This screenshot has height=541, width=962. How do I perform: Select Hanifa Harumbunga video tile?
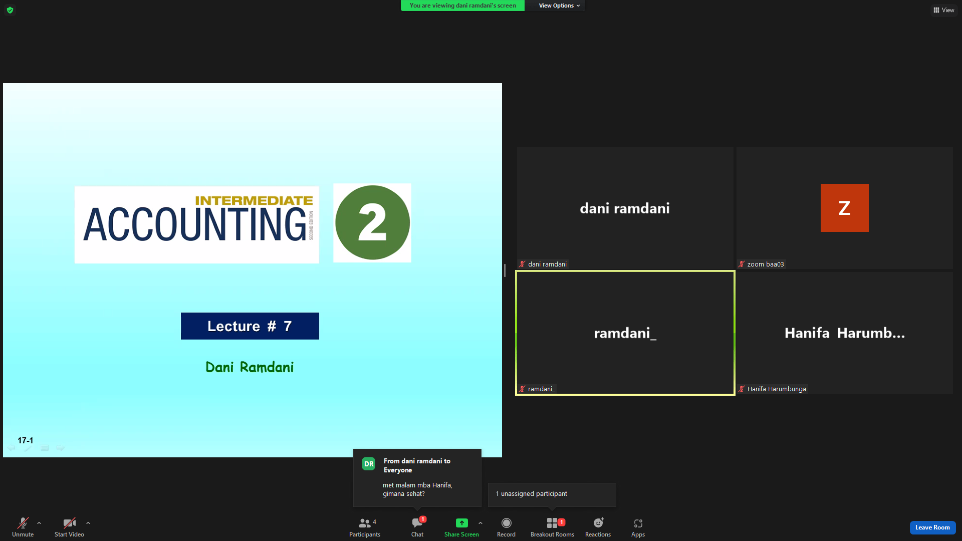(845, 333)
